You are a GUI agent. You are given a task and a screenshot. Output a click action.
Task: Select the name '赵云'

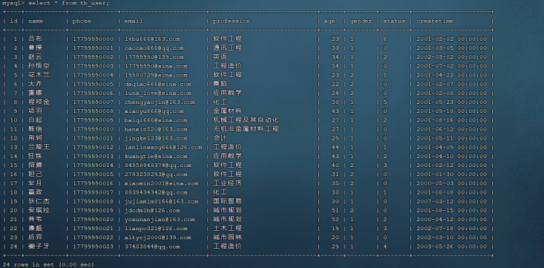(x=36, y=57)
